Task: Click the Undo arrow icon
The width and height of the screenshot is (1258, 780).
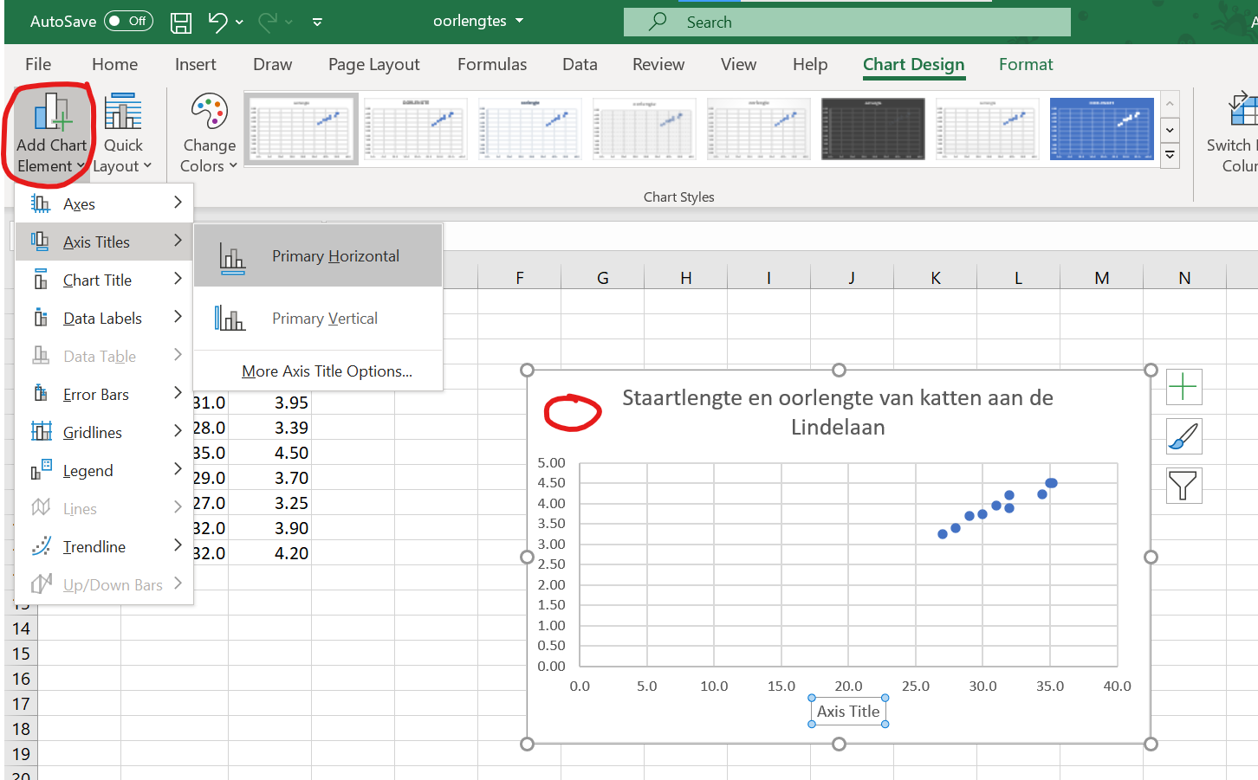Action: [x=217, y=23]
